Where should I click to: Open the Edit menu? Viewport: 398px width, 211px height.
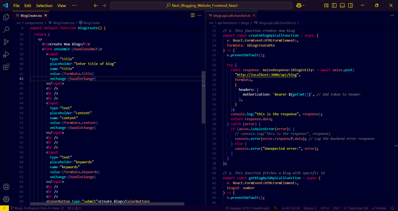tap(28, 6)
